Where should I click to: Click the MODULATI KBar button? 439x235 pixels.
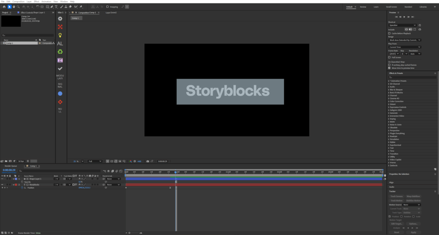60,77
